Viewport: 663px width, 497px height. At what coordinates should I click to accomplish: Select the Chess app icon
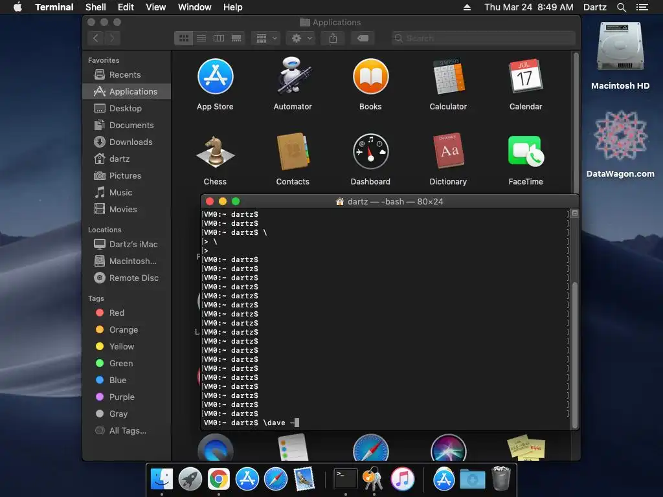215,151
